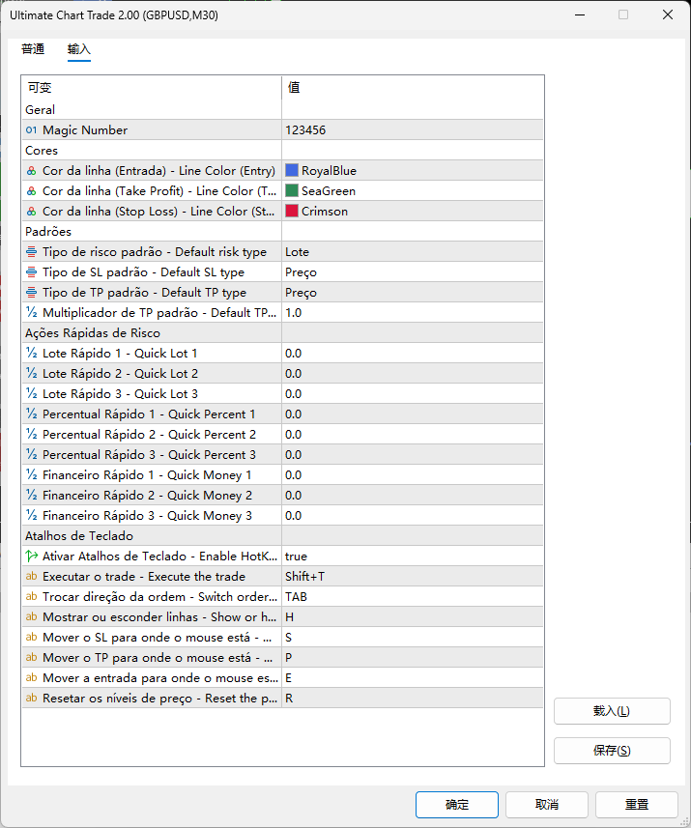Click the 可变 column header
Image resolution: width=691 pixels, height=828 pixels.
point(152,87)
